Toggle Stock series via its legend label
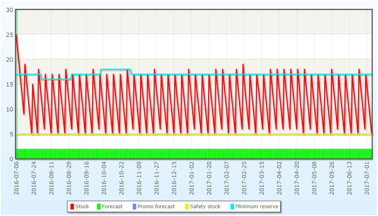378x216 pixels. click(82, 207)
